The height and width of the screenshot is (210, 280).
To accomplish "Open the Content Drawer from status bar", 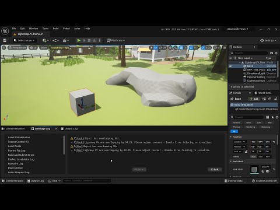I will tap(13, 181).
